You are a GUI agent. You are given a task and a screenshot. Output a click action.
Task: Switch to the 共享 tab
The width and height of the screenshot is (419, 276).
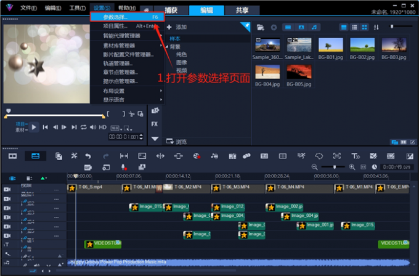coord(242,10)
